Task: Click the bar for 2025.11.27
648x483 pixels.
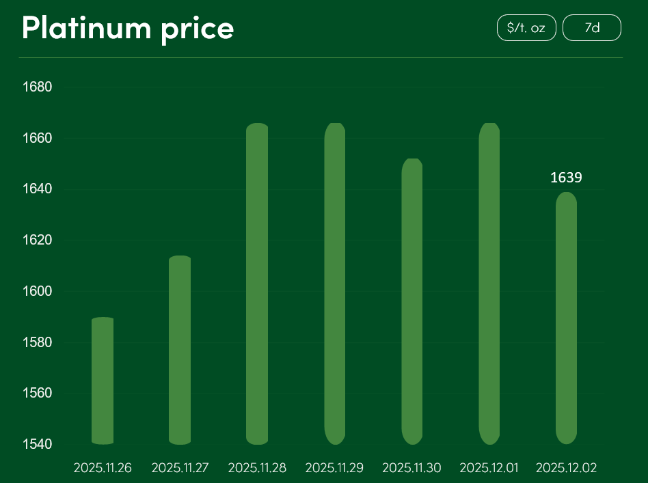Action: click(x=180, y=350)
